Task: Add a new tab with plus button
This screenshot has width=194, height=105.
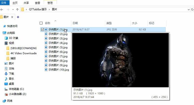Action: 18,17
